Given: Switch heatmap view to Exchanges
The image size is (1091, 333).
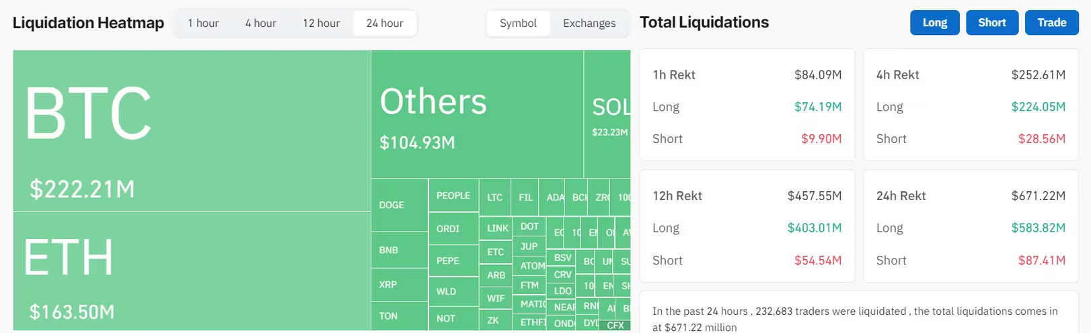Looking at the screenshot, I should [x=589, y=23].
